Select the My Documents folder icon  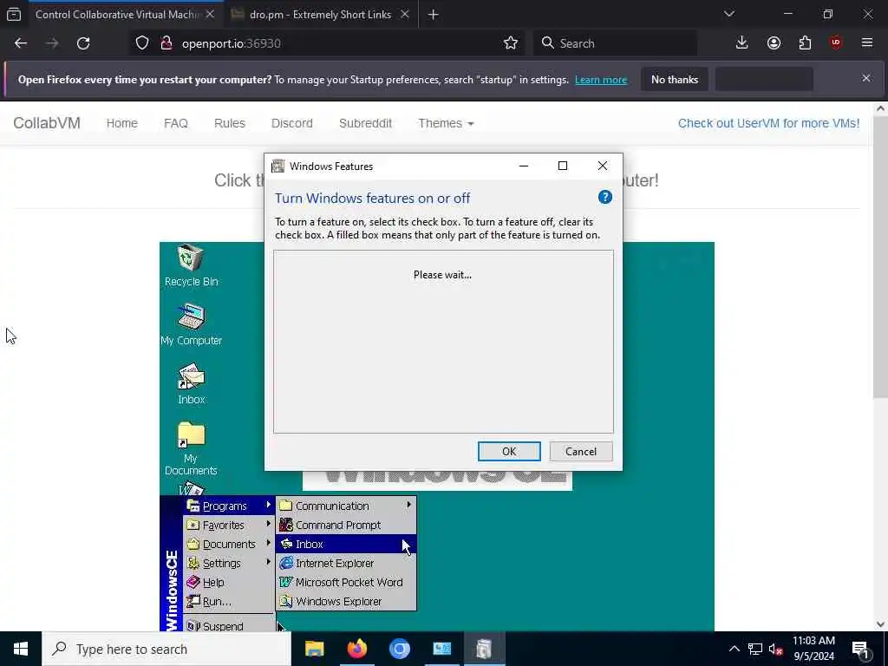click(191, 447)
